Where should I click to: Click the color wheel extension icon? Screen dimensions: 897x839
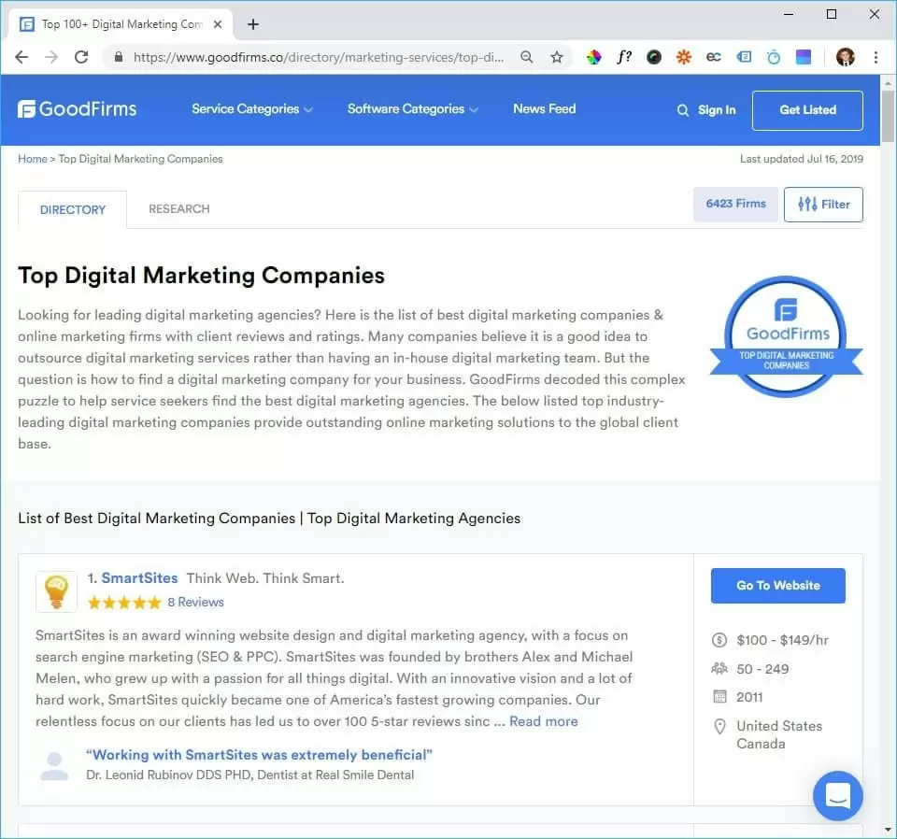(x=594, y=57)
